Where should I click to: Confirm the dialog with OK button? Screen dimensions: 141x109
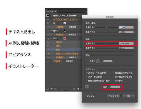click(x=128, y=96)
